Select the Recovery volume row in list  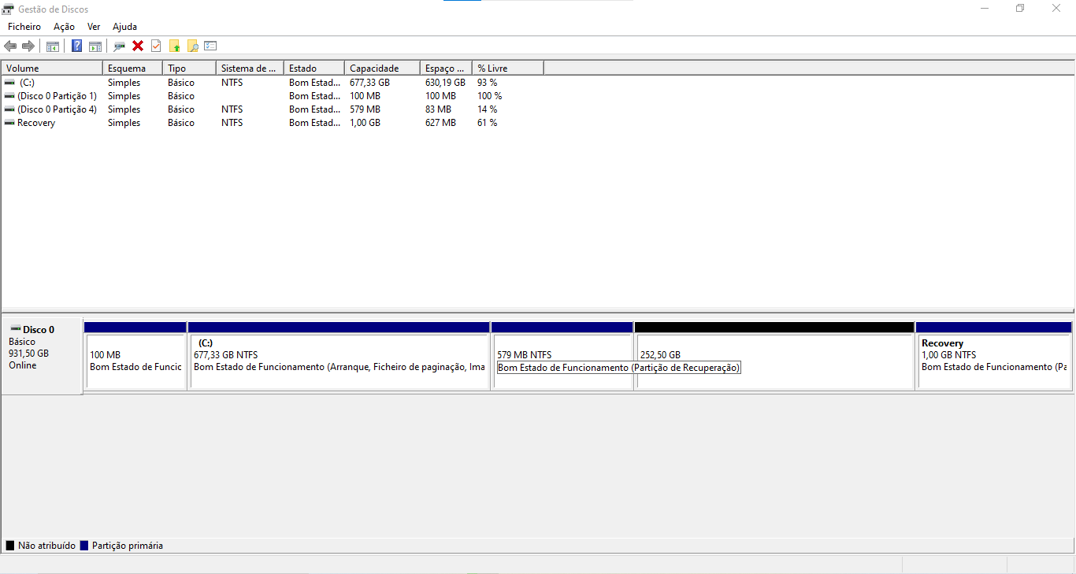click(36, 123)
